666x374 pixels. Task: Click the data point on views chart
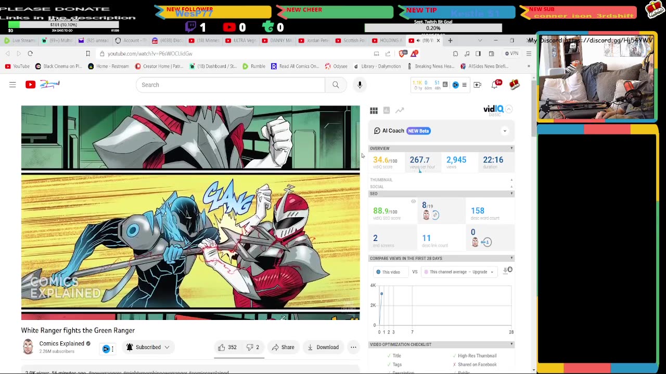[381, 294]
